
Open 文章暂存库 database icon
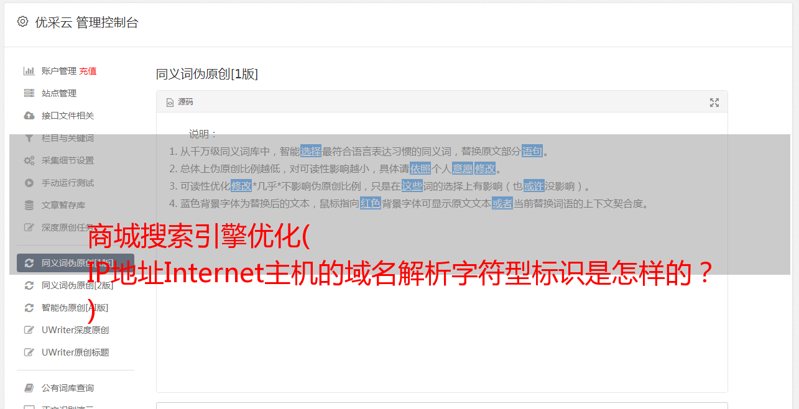tap(29, 205)
